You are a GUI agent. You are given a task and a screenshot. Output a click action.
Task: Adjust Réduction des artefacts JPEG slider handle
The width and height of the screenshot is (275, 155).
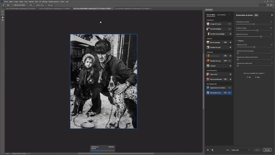click(x=238, y=65)
